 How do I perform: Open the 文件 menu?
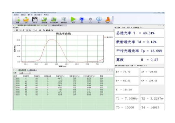pyautogui.click(x=17, y=15)
